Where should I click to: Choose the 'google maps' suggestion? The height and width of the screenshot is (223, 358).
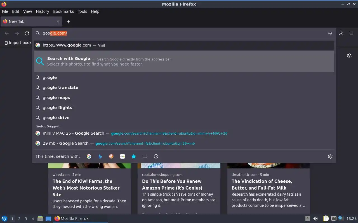[x=184, y=98]
